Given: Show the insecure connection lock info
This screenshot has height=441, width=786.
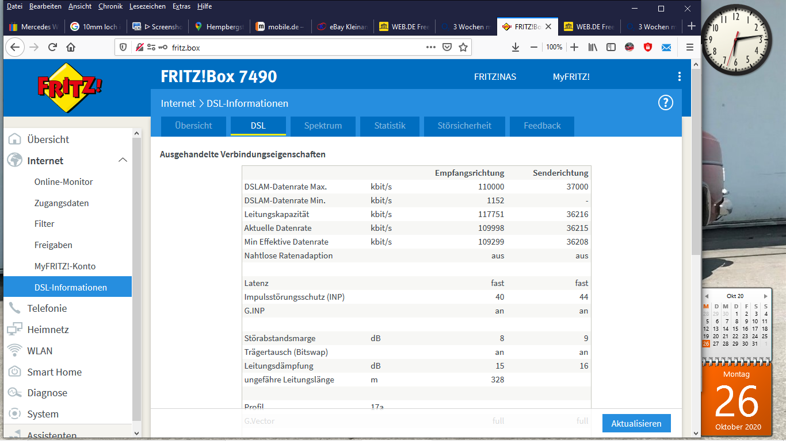Looking at the screenshot, I should 139,47.
